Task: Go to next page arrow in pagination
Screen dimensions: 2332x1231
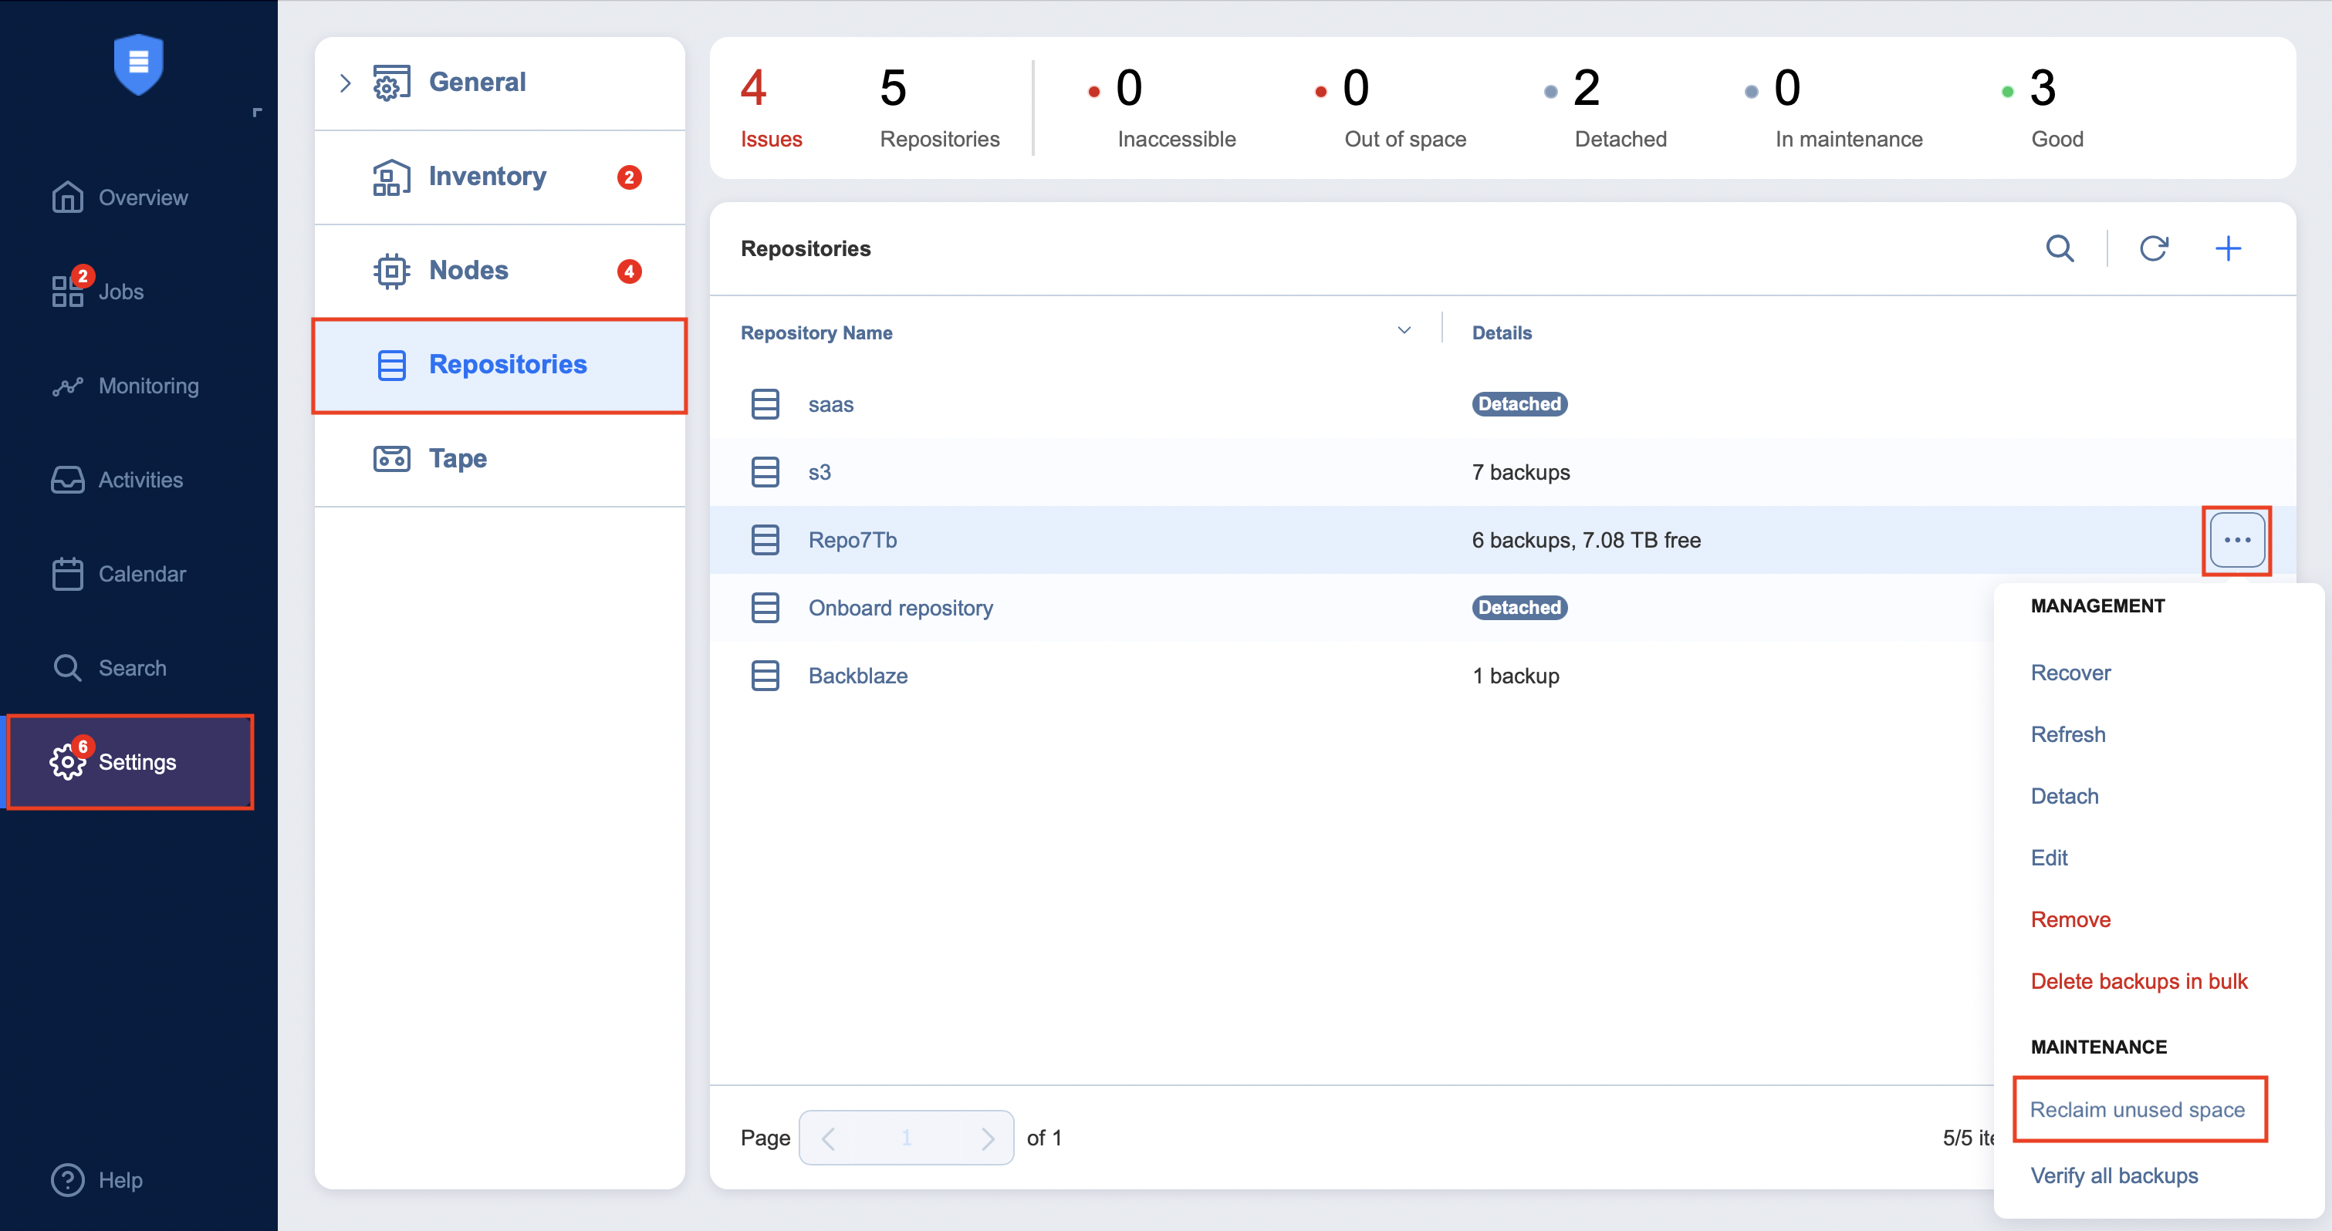Action: point(987,1138)
